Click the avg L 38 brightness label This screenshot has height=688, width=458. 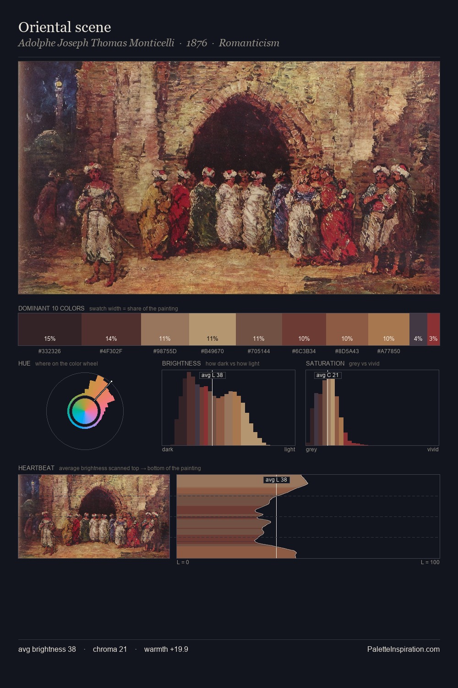click(x=213, y=375)
